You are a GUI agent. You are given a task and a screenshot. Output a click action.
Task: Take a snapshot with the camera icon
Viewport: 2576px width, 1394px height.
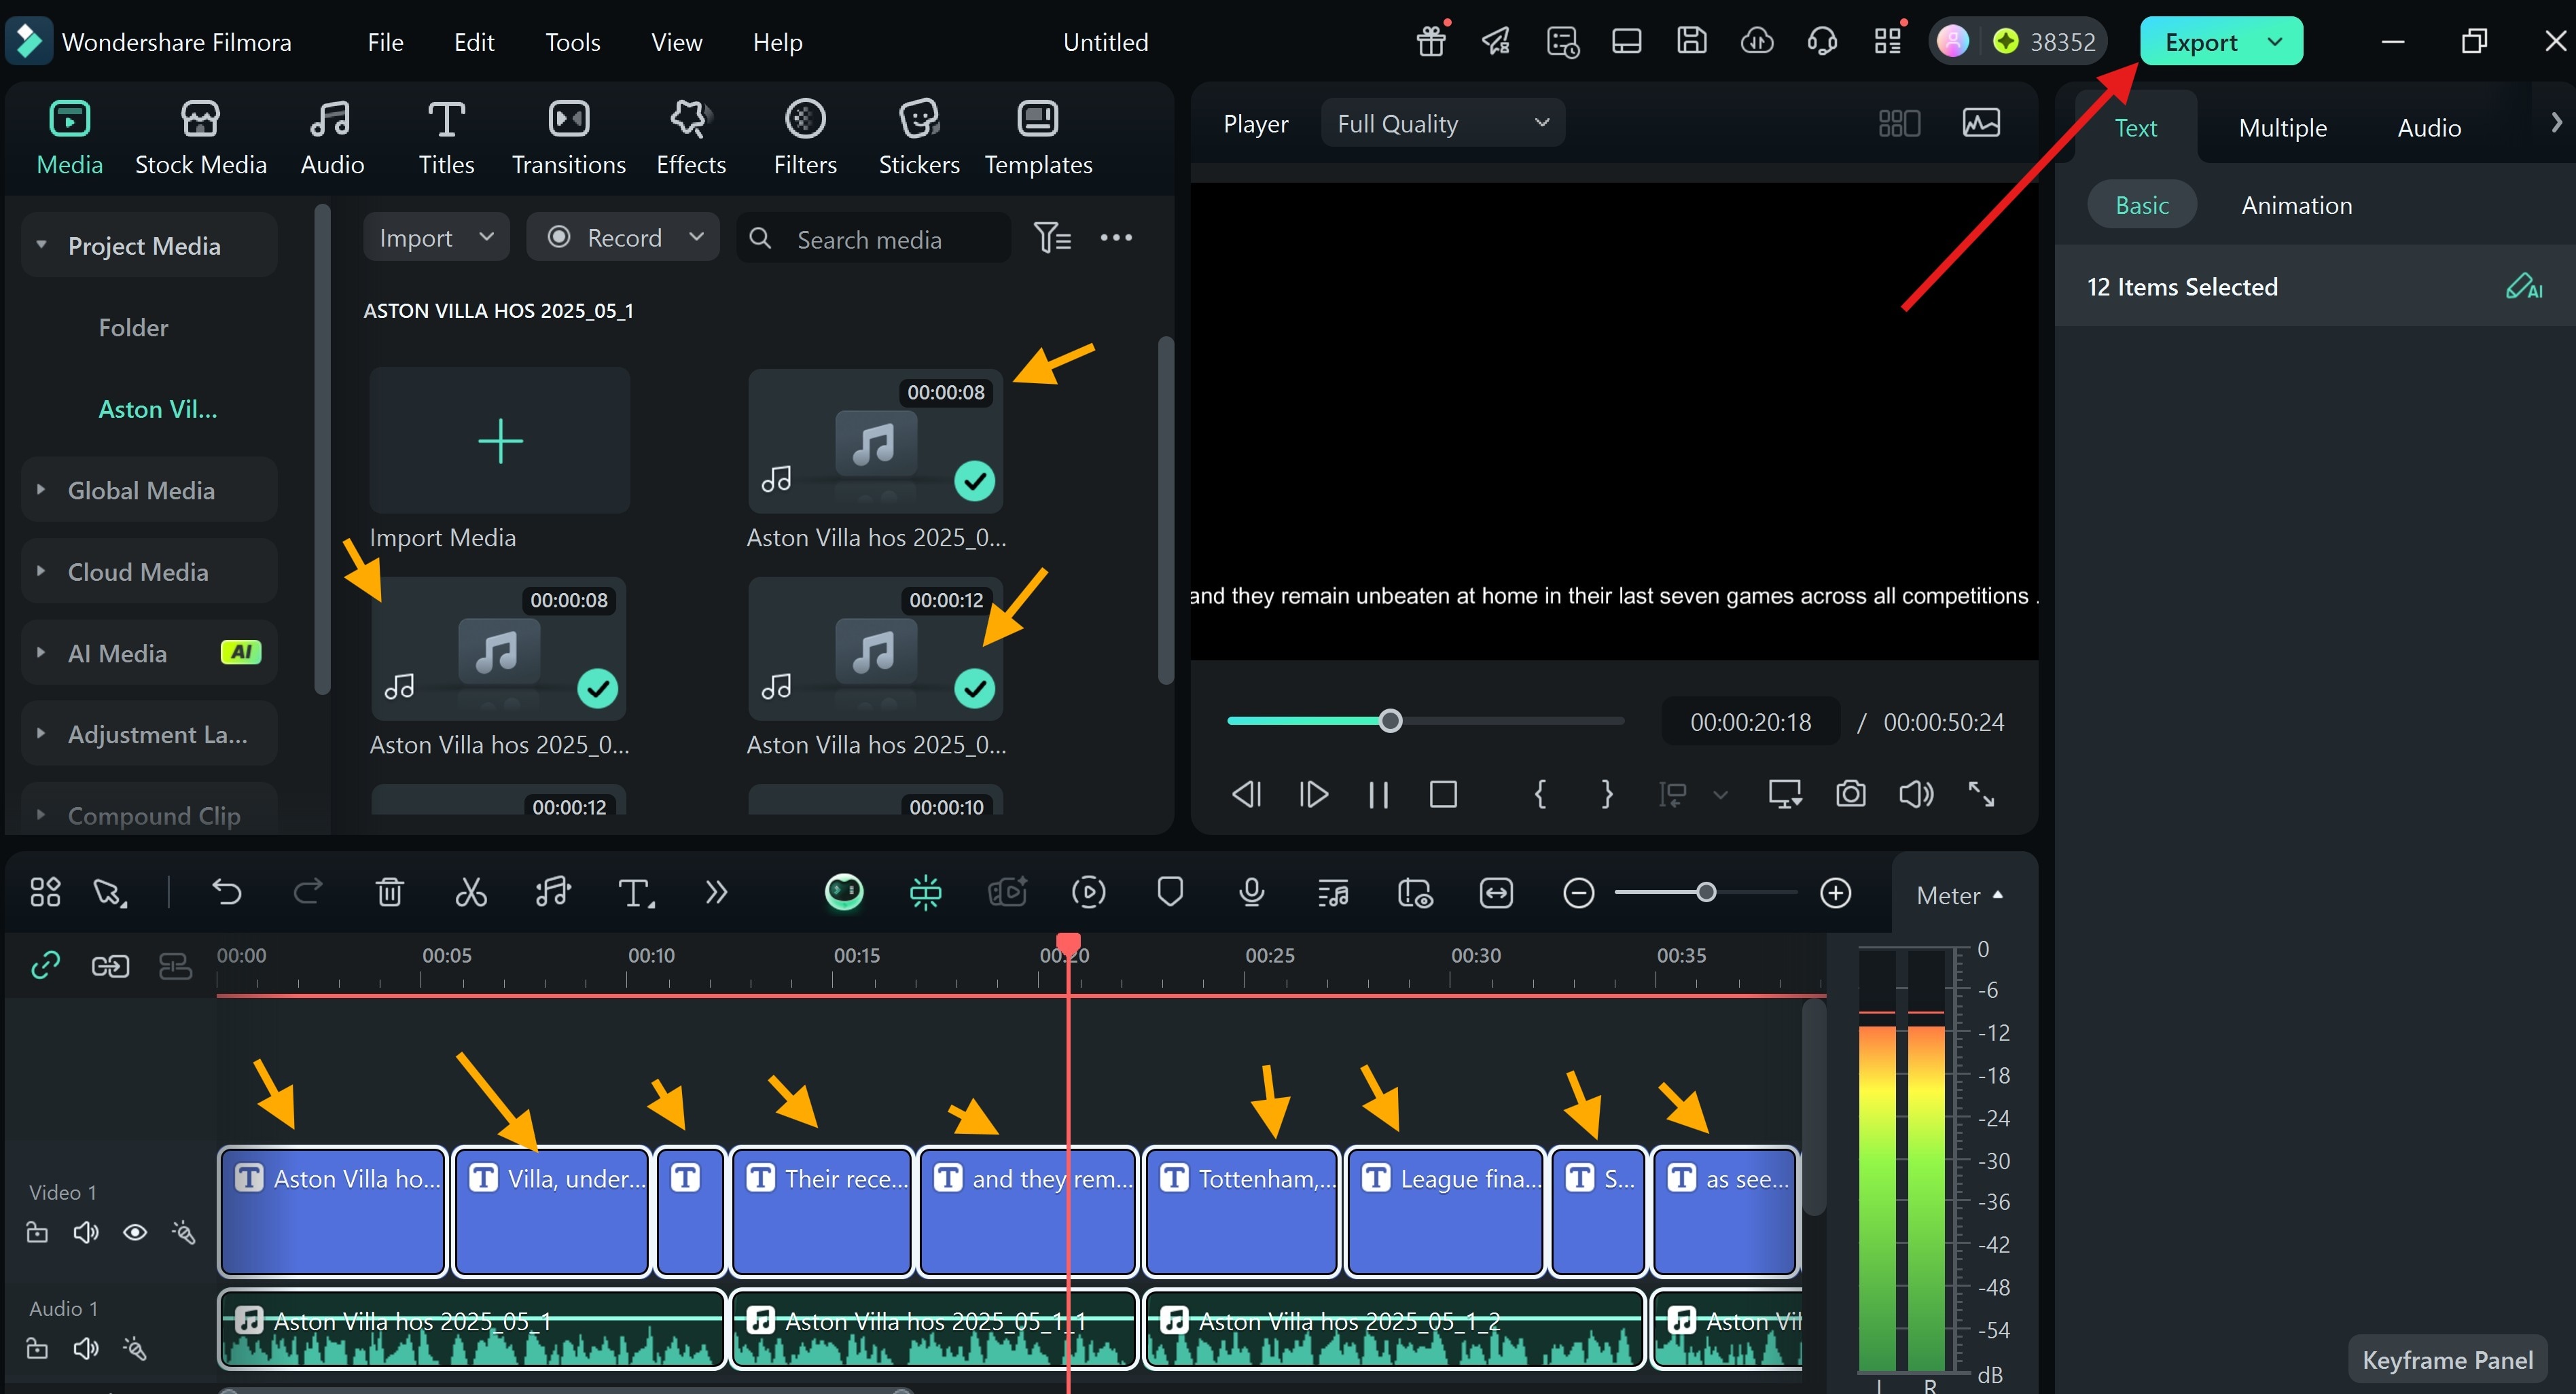click(x=1851, y=794)
